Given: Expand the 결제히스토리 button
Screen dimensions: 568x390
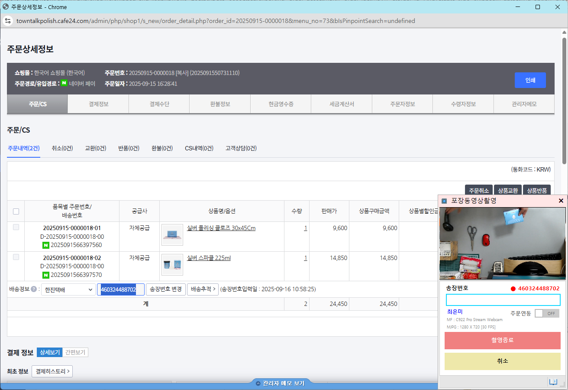Looking at the screenshot, I should click(52, 371).
